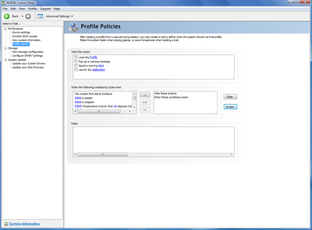Click the xx degrees link
The image size is (312, 230).
[115, 106]
